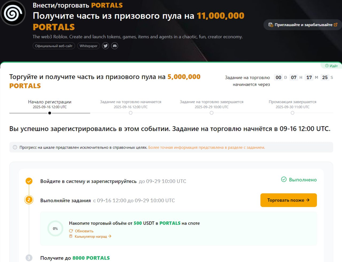Click the 00 days countdown box
The height and width of the screenshot is (262, 342).
(278, 78)
